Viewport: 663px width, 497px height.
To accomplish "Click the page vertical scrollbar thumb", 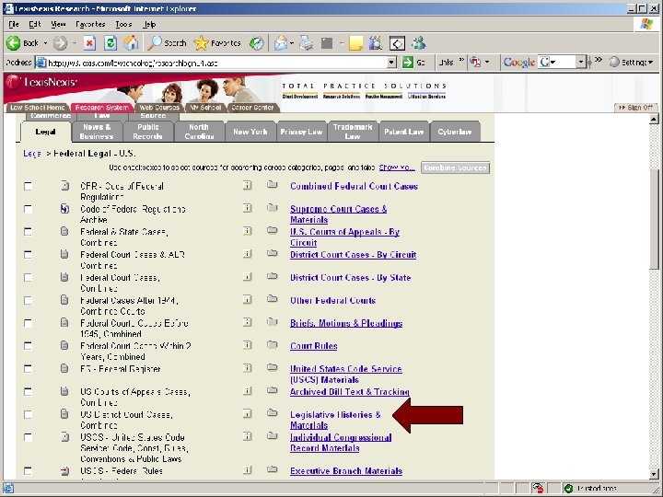I will [654, 218].
